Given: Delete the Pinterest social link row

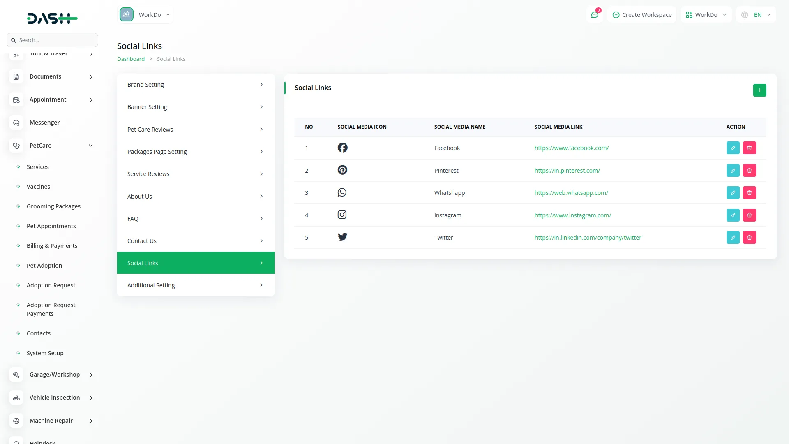Looking at the screenshot, I should [749, 171].
